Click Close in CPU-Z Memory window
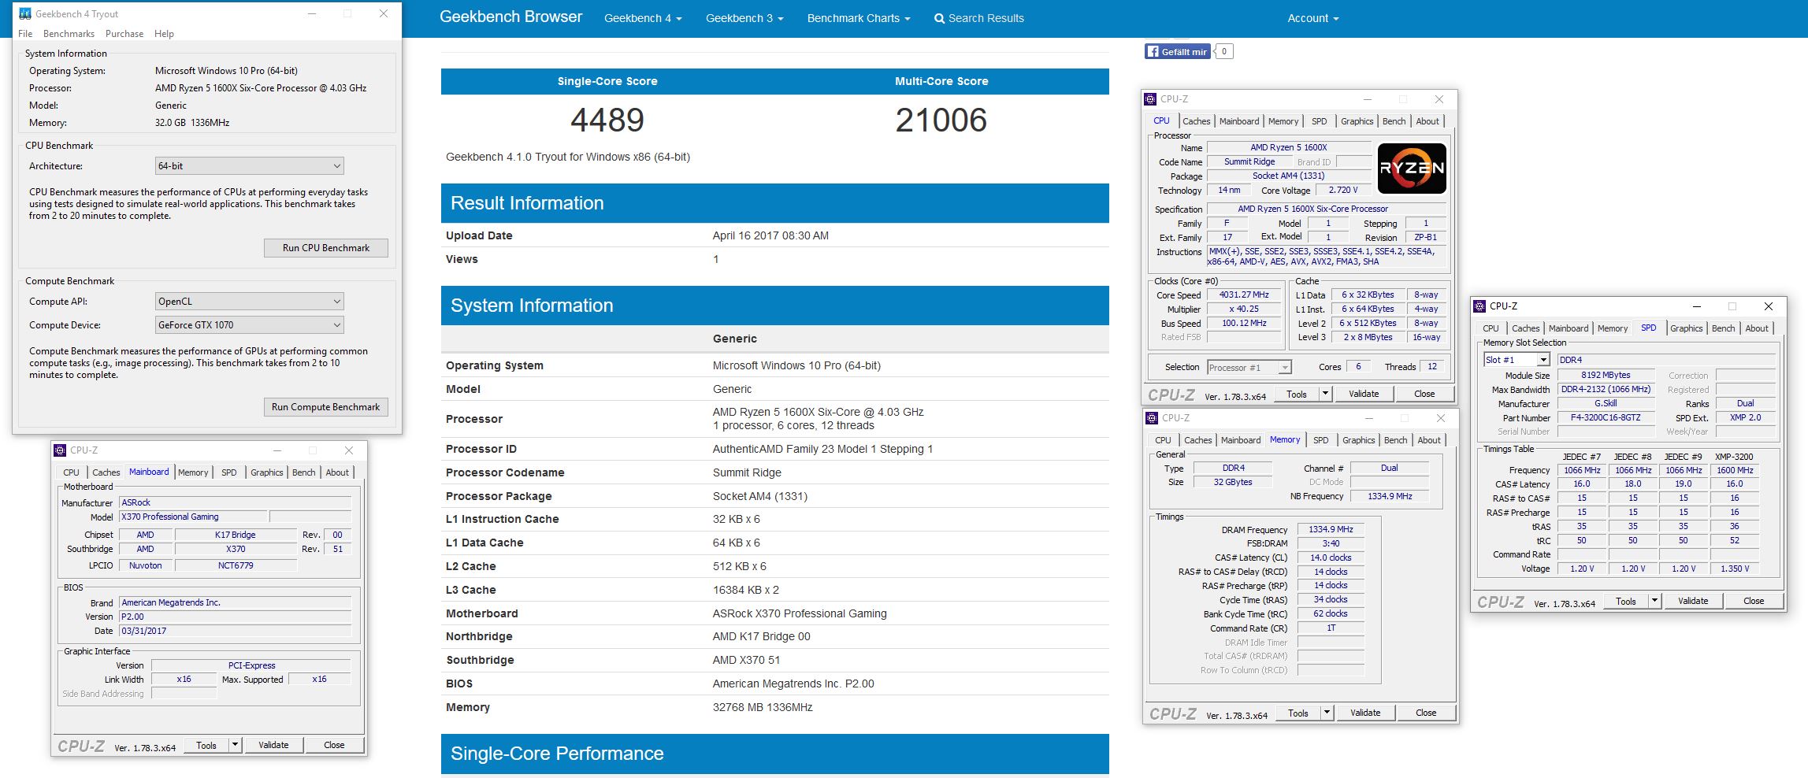Viewport: 1808px width, 778px height. pyautogui.click(x=1426, y=713)
